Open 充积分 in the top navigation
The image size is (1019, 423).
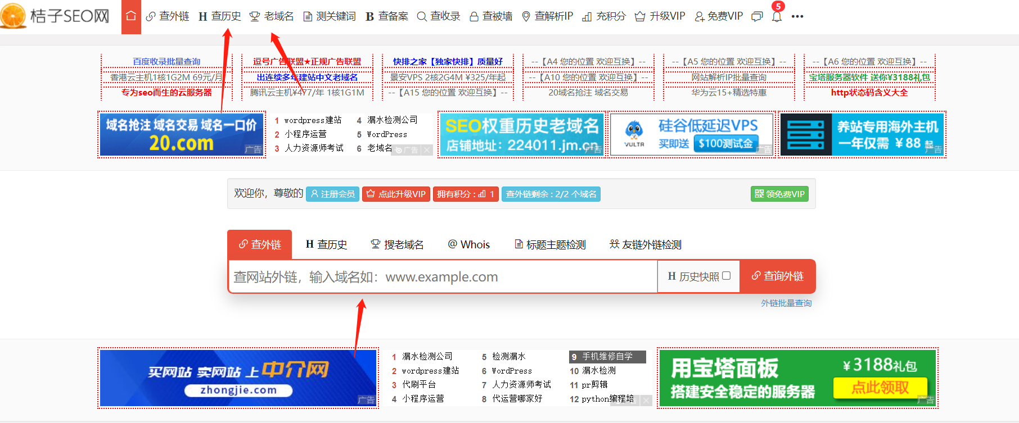[x=604, y=16]
